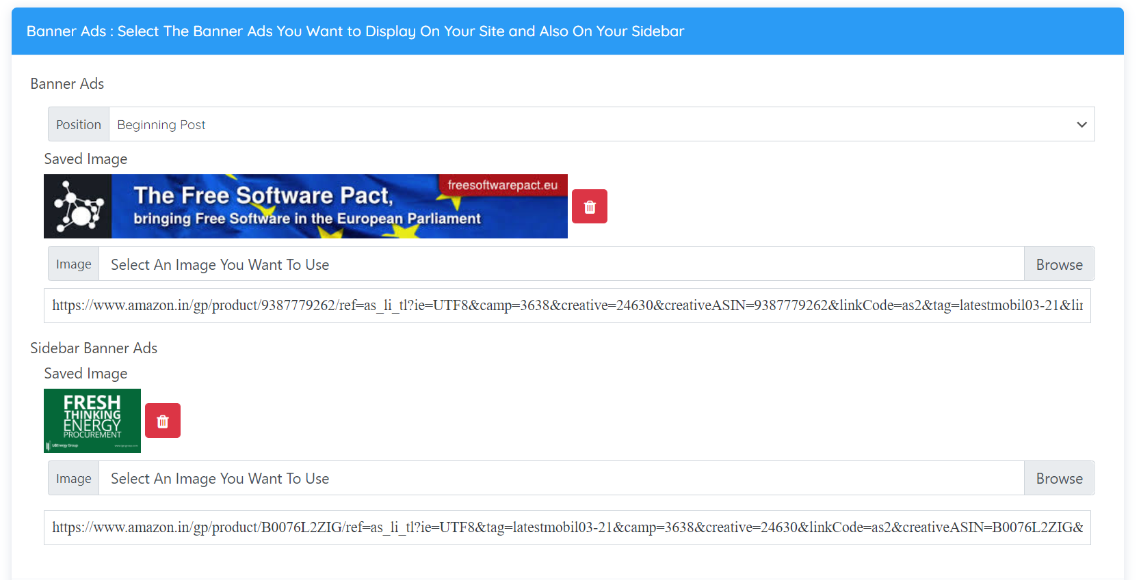Viewport: 1141px width, 580px height.
Task: Click the blue Banner Ads header title
Action: pos(355,31)
